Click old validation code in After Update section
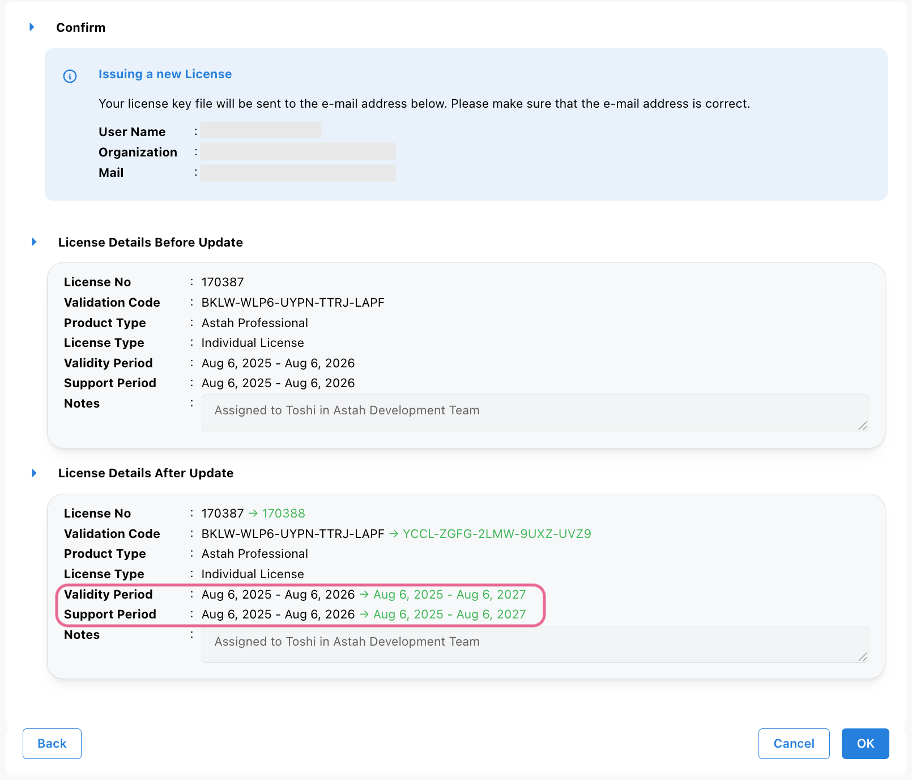Screen dimensions: 912x780 pos(293,534)
